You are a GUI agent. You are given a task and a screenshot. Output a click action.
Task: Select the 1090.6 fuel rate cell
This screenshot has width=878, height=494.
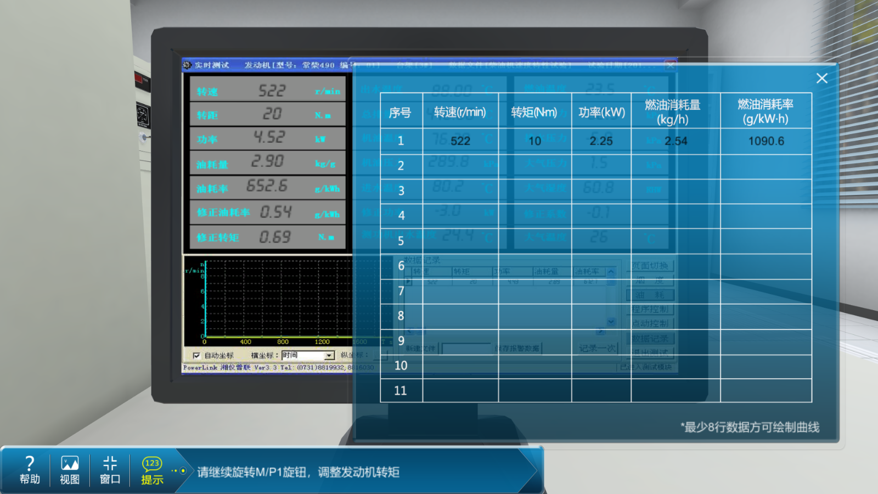(766, 141)
